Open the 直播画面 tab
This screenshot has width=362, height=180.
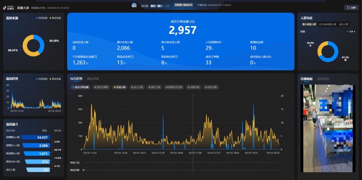(x=306, y=79)
